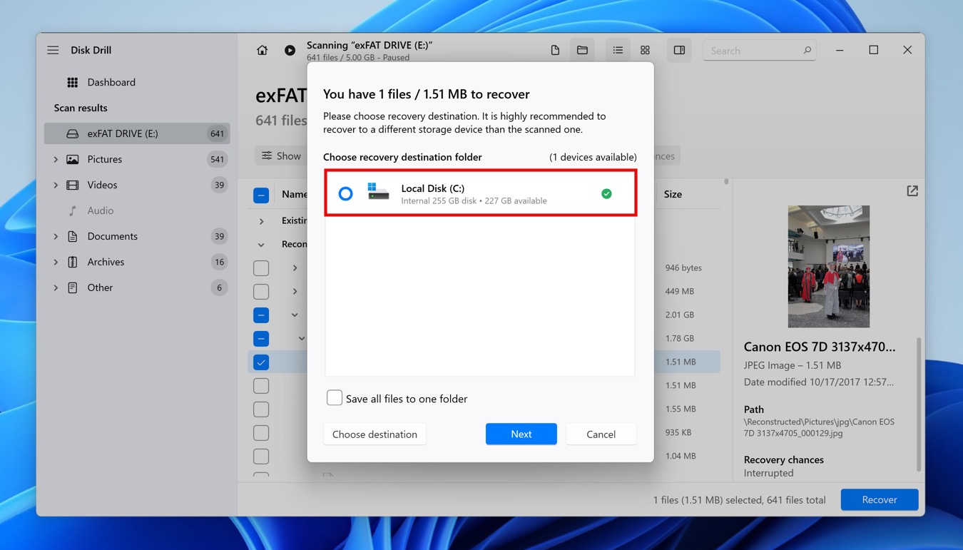The image size is (963, 550).
Task: Expand the Existing group row
Action: (261, 221)
